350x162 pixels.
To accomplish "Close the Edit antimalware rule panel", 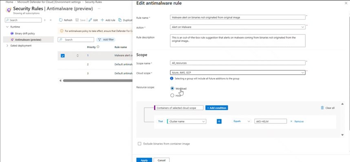I will (x=346, y=3).
